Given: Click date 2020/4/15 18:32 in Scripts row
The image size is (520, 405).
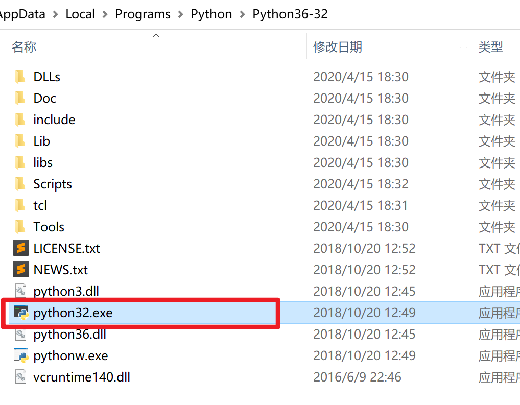Looking at the screenshot, I should (361, 184).
